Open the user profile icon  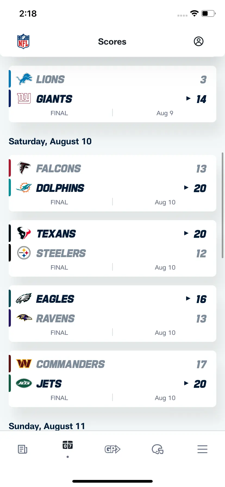tap(199, 41)
